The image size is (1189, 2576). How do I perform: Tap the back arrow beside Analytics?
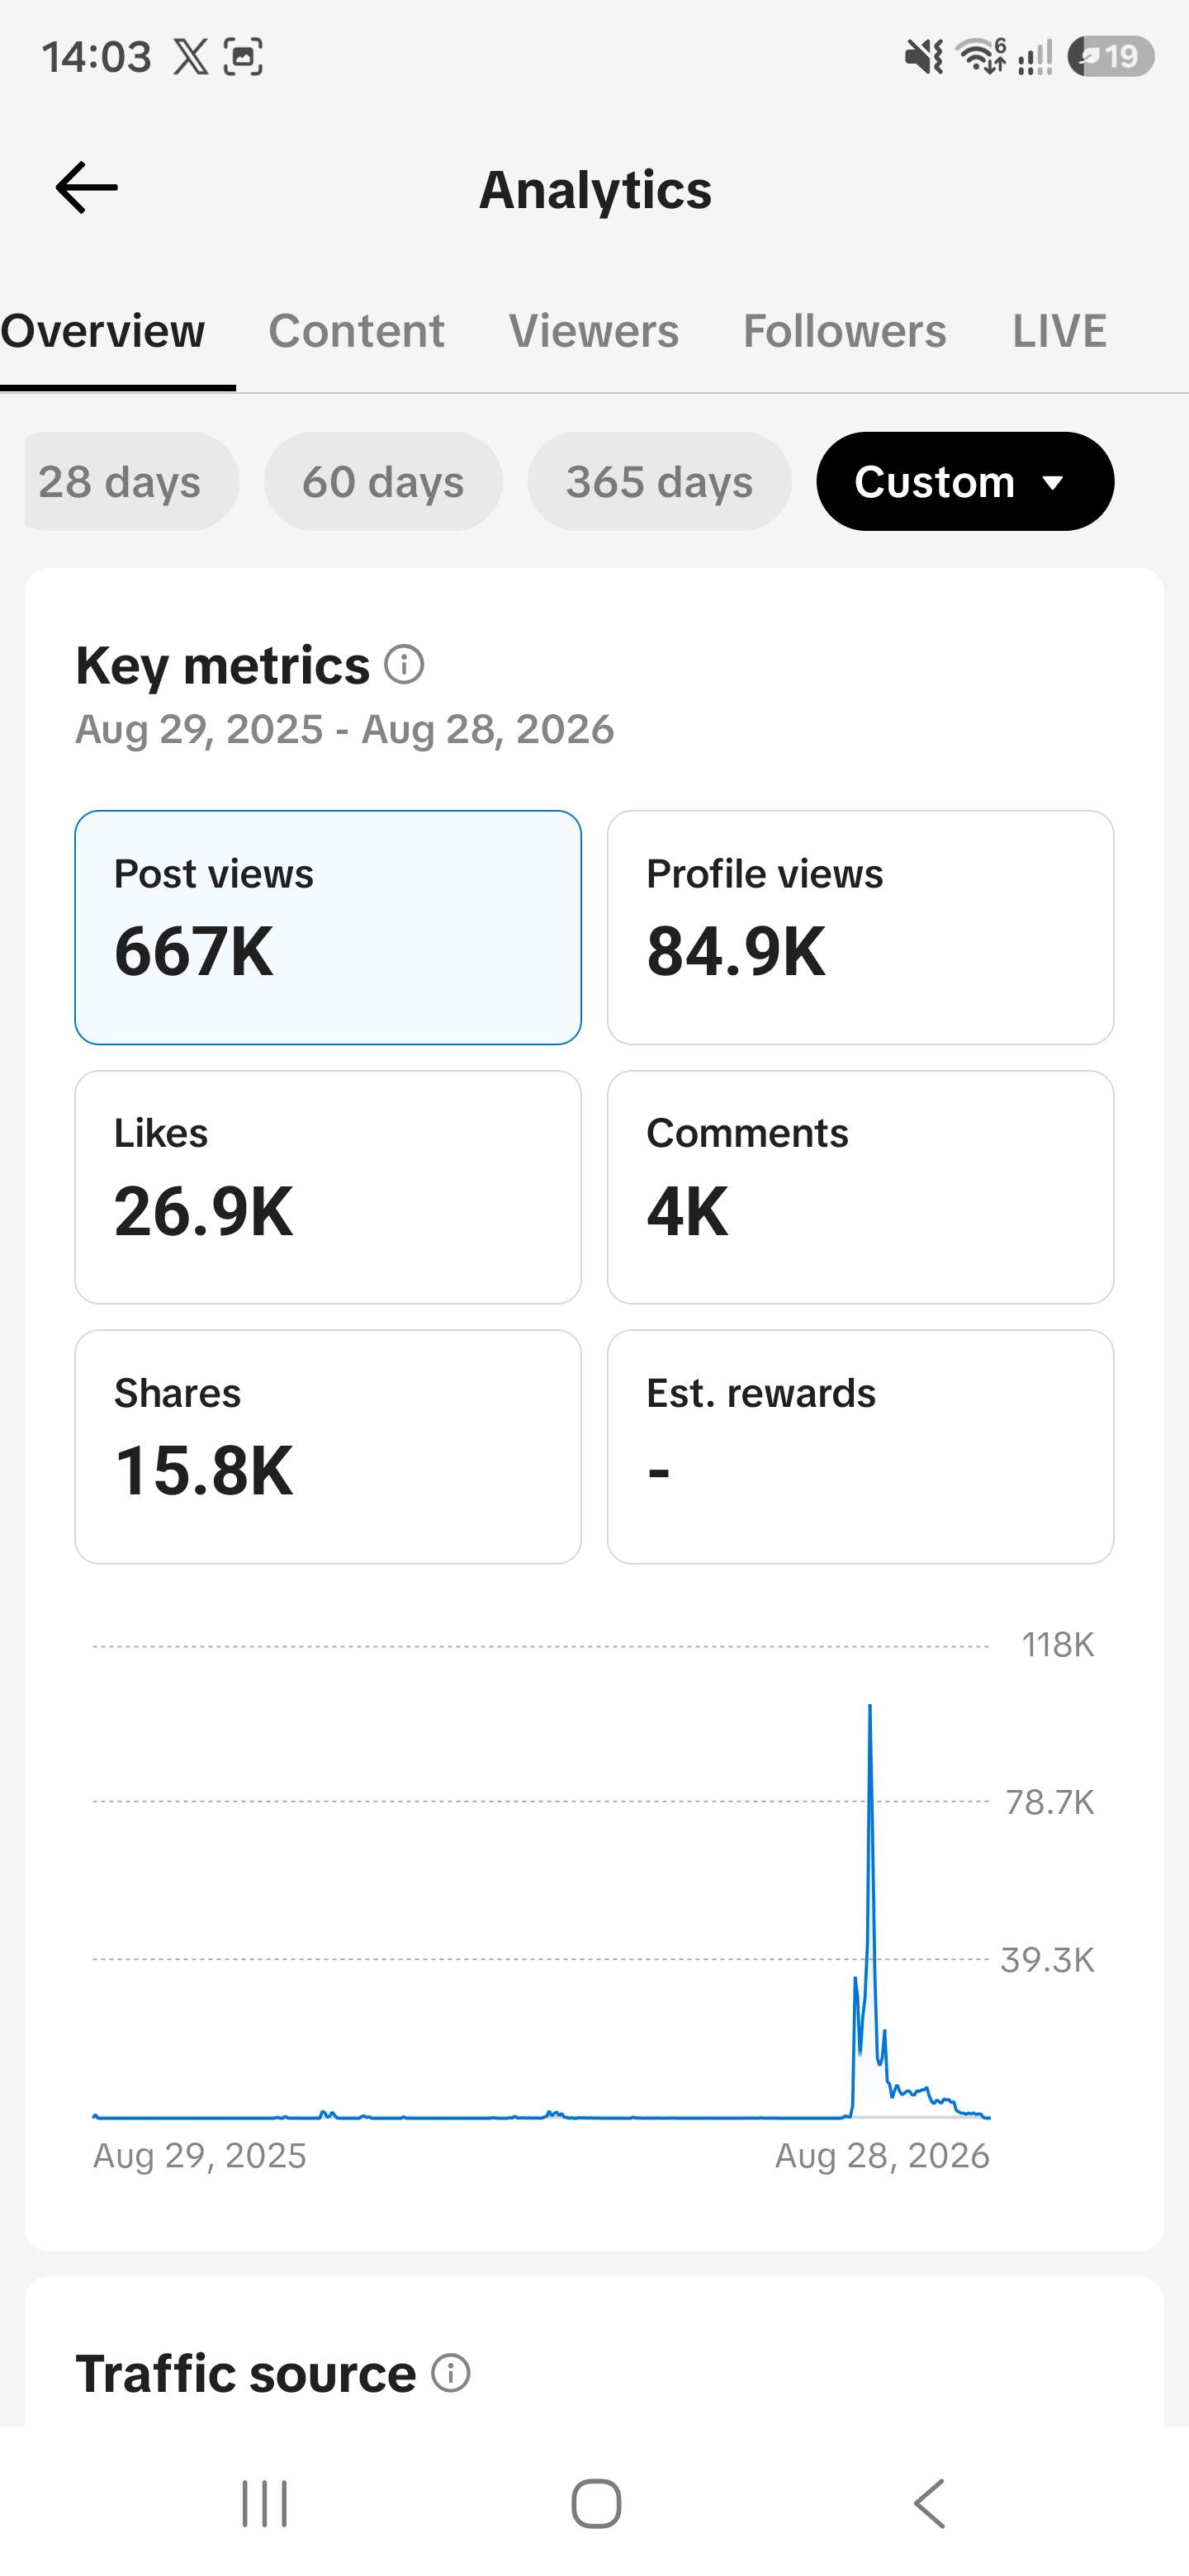click(87, 188)
